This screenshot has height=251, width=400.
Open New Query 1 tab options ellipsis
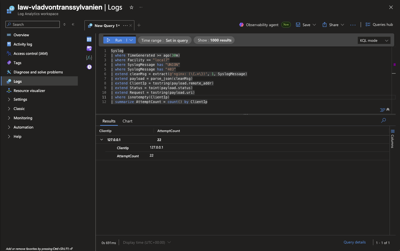pyautogui.click(x=125, y=26)
